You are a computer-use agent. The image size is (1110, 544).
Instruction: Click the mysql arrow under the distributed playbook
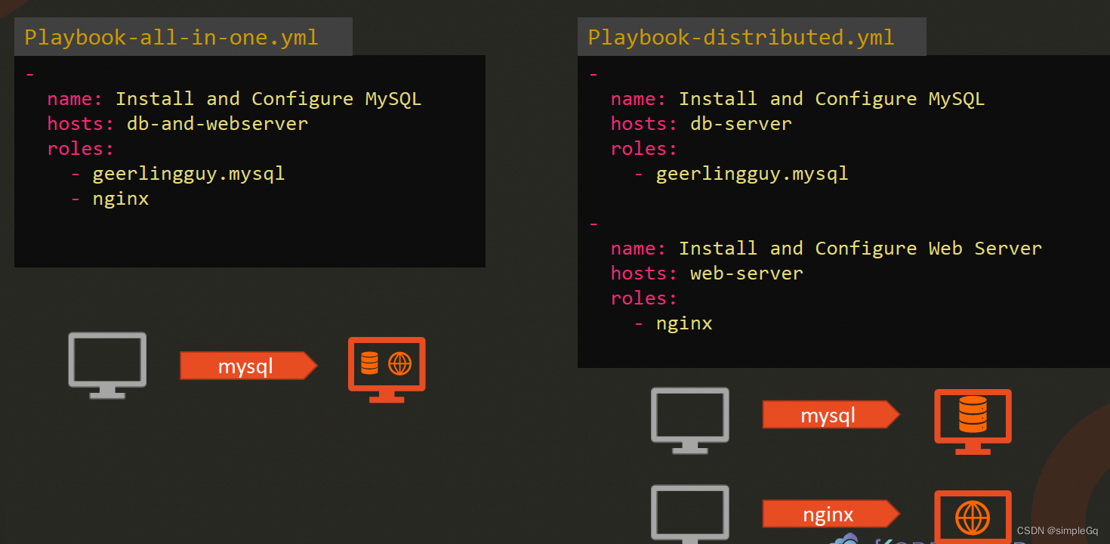point(831,415)
